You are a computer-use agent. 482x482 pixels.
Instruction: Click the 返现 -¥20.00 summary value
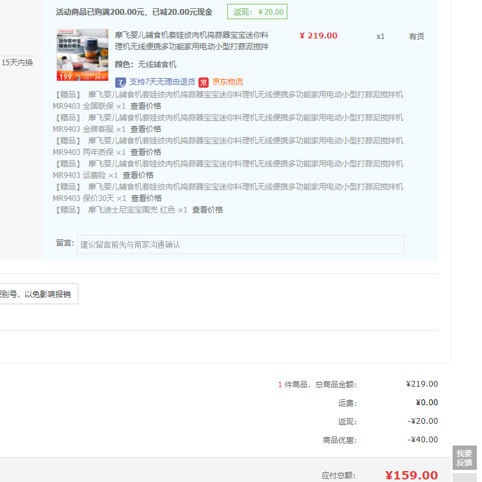coord(422,421)
